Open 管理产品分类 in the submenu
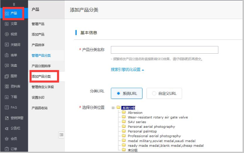244x153 pixels. pos(41,56)
